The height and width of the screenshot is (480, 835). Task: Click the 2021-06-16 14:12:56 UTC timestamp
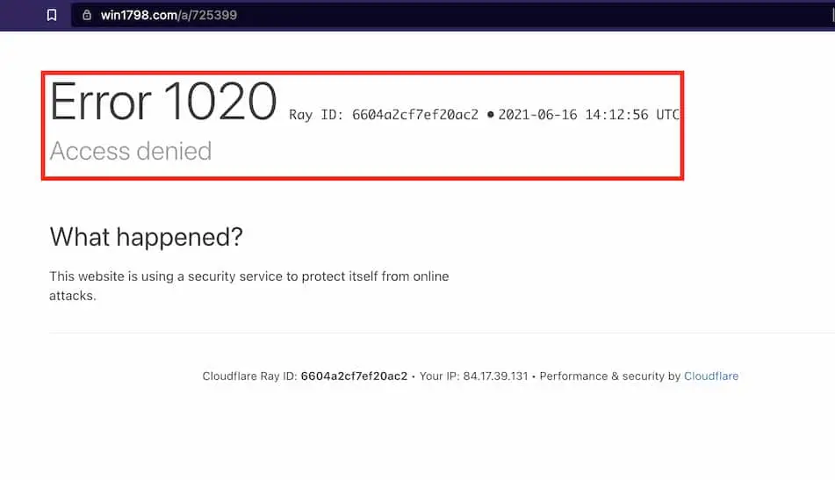(x=588, y=115)
